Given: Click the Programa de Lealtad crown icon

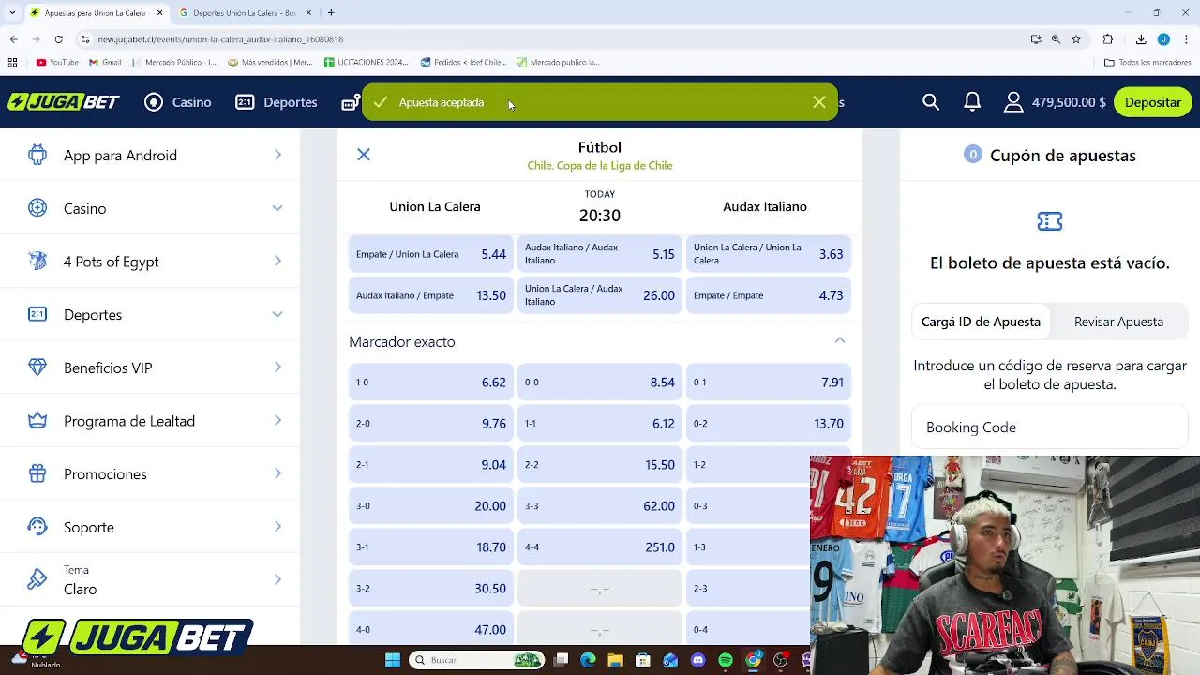Looking at the screenshot, I should (x=37, y=421).
